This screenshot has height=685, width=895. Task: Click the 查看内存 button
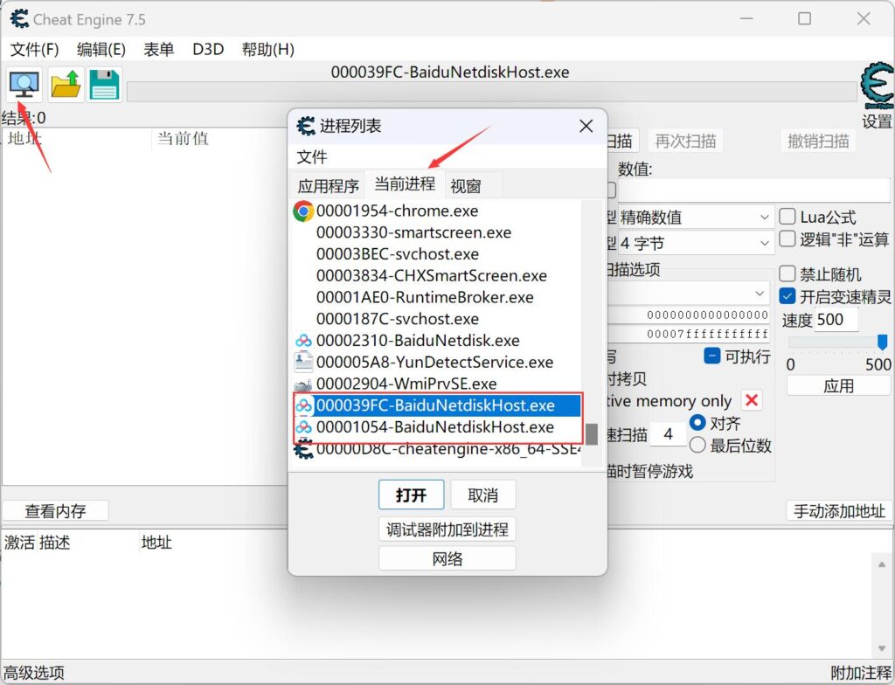[55, 511]
